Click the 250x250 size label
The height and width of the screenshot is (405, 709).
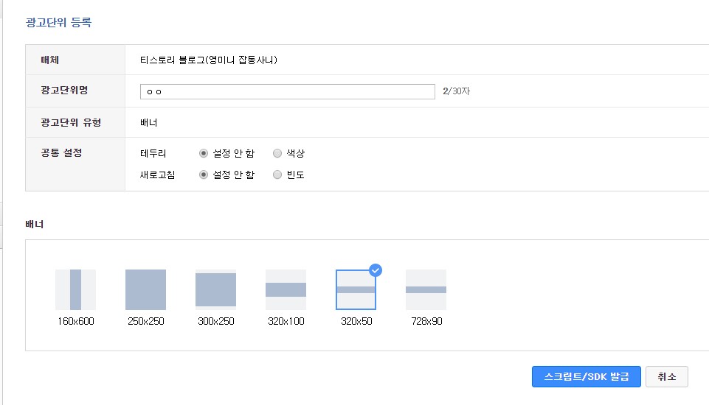(145, 322)
